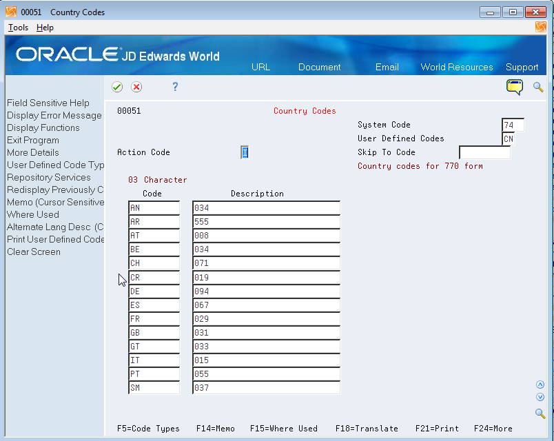Click description field containing 555
The height and width of the screenshot is (441, 554).
coord(267,222)
